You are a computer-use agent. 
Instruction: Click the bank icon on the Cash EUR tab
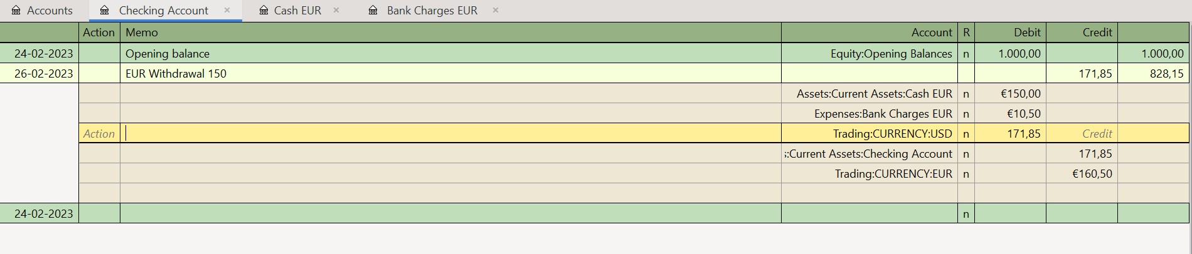[263, 11]
